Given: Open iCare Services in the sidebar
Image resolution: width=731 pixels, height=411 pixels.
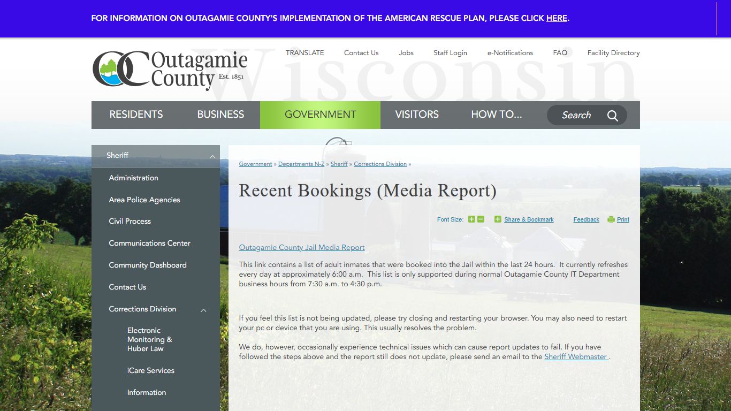Looking at the screenshot, I should 151,370.
